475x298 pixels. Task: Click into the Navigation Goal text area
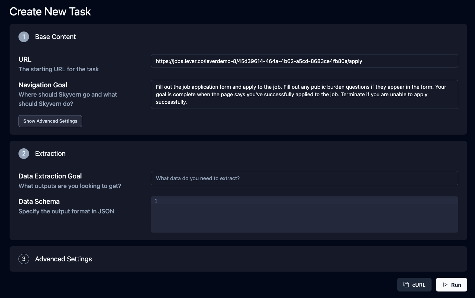(x=304, y=94)
